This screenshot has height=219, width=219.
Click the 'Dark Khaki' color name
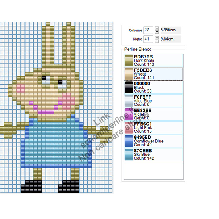[144, 61]
